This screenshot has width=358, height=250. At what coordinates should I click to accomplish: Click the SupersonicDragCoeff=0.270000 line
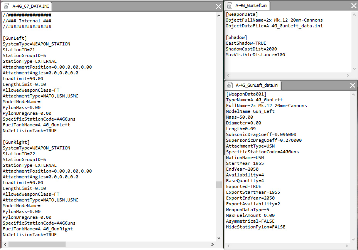point(264,140)
